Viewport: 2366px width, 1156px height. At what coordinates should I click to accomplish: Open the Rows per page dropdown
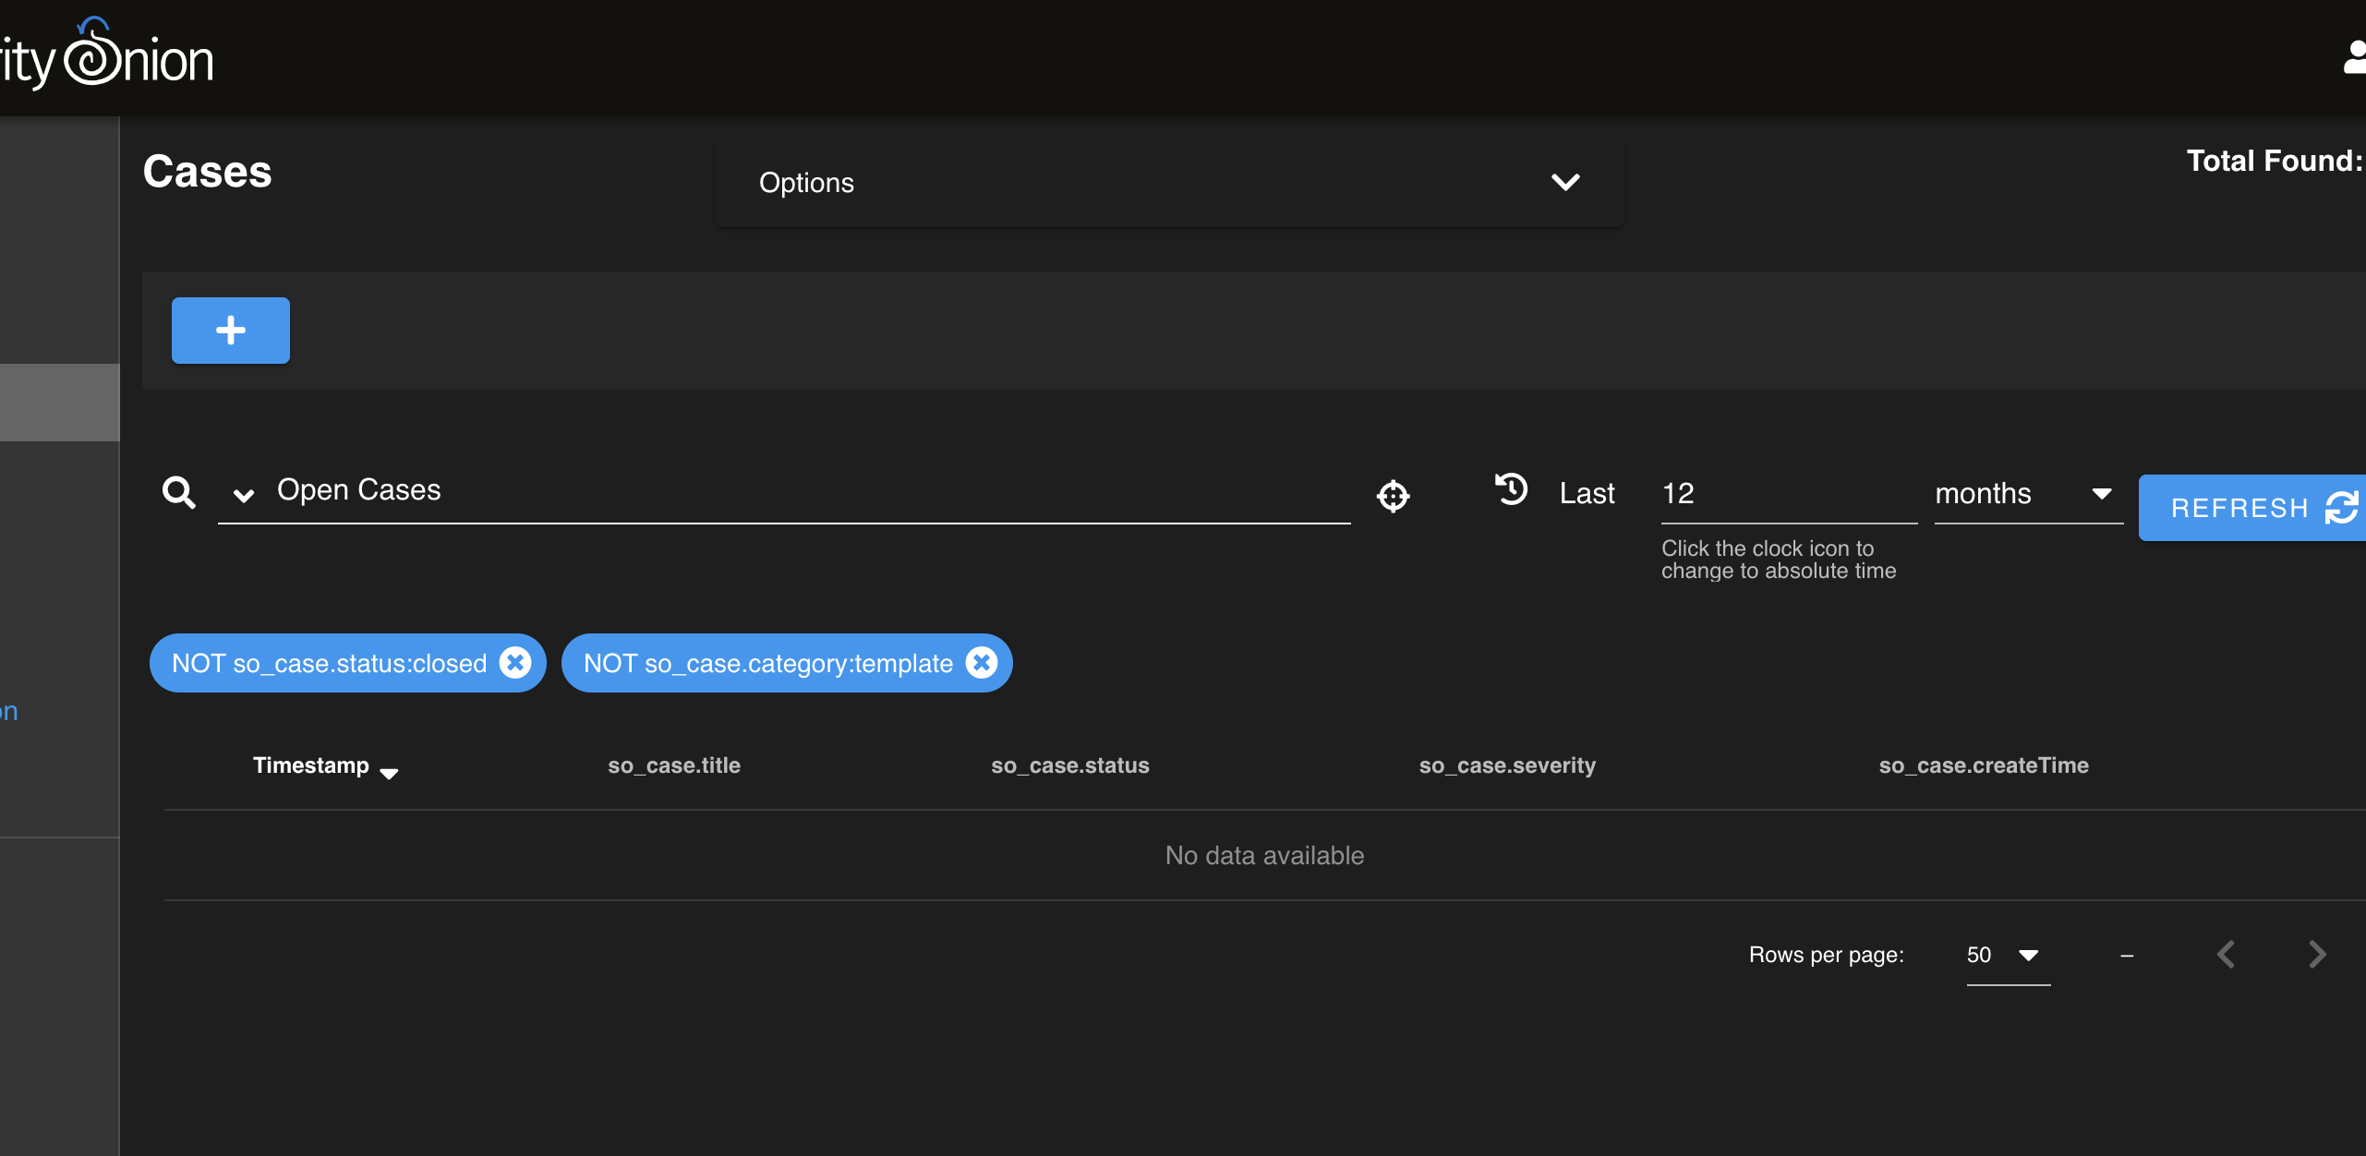click(2008, 956)
